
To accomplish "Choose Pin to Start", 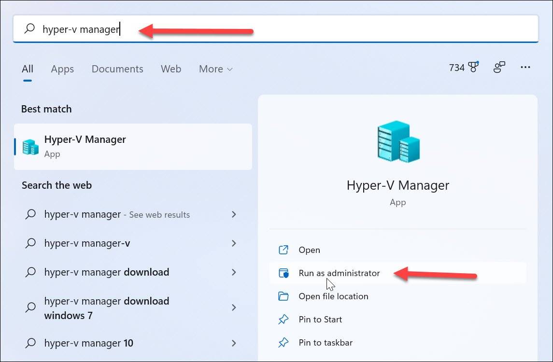I will (398, 320).
